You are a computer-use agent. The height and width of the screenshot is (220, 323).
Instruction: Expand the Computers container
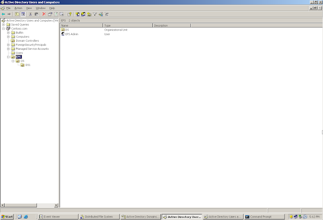coord(8,37)
